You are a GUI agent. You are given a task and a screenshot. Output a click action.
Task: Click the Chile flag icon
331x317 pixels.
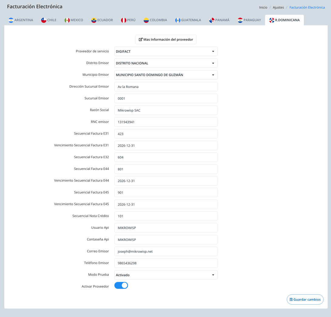click(x=44, y=20)
